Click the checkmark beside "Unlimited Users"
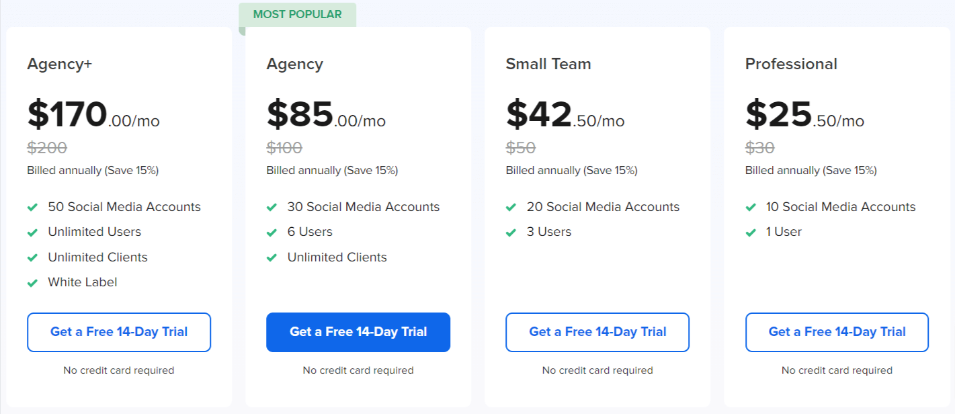This screenshot has width=955, height=414. pos(32,232)
